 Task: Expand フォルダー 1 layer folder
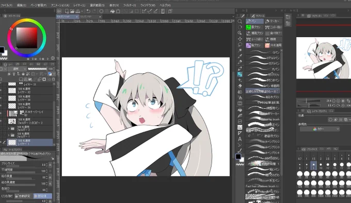(x=9, y=135)
